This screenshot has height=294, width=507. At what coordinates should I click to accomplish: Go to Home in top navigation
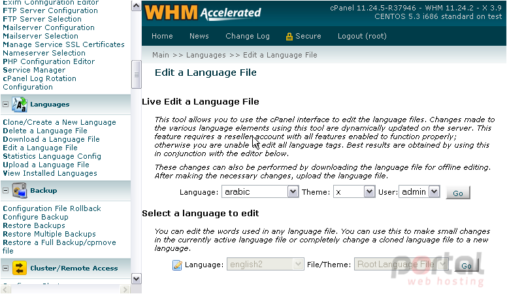pyautogui.click(x=162, y=36)
